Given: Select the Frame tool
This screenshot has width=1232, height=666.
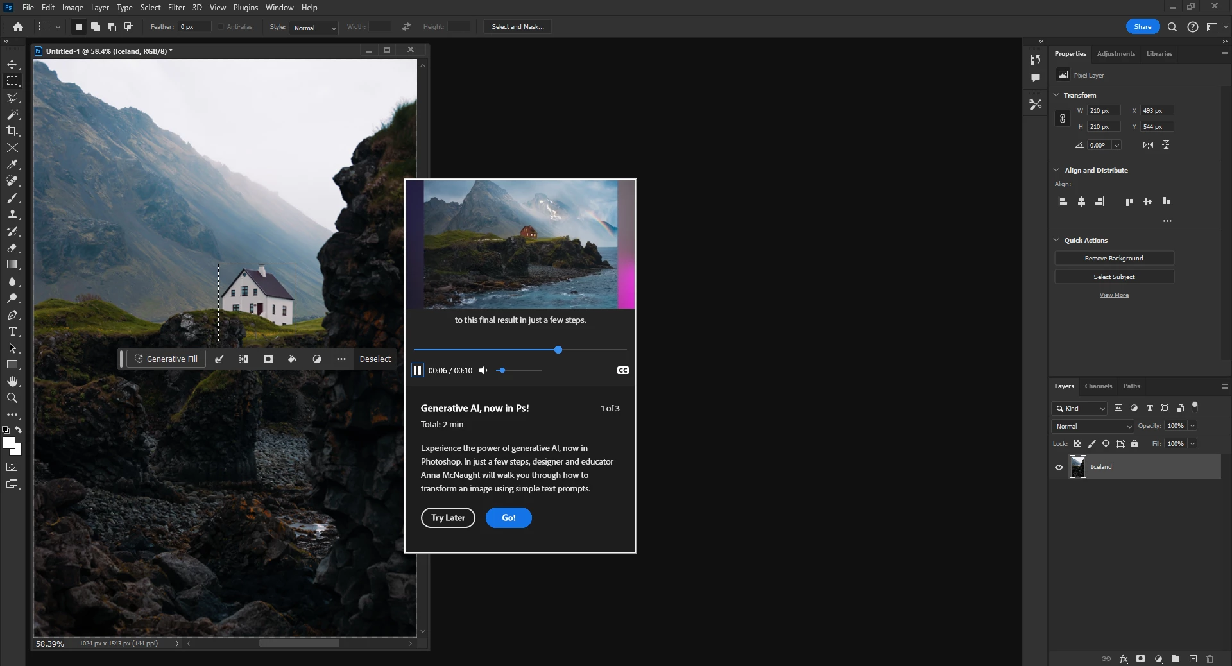Looking at the screenshot, I should (12, 148).
